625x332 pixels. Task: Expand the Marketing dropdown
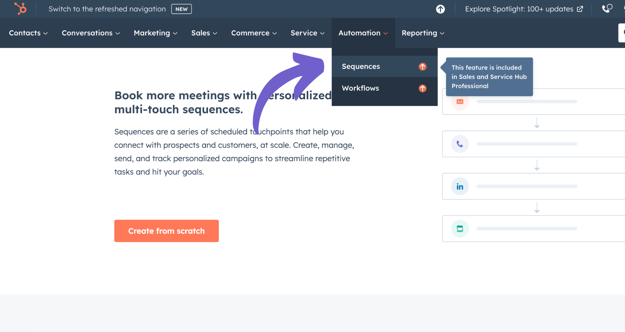pos(155,33)
